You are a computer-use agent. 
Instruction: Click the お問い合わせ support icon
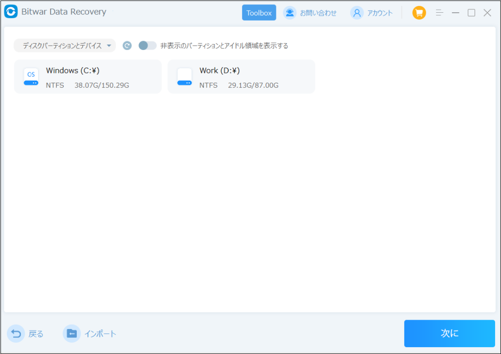click(x=290, y=13)
